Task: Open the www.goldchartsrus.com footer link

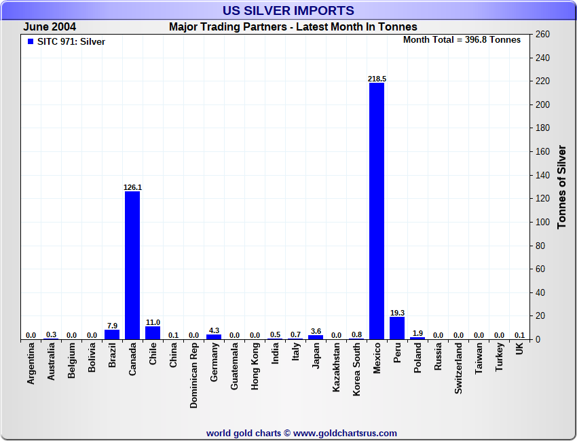Action: tap(345, 433)
